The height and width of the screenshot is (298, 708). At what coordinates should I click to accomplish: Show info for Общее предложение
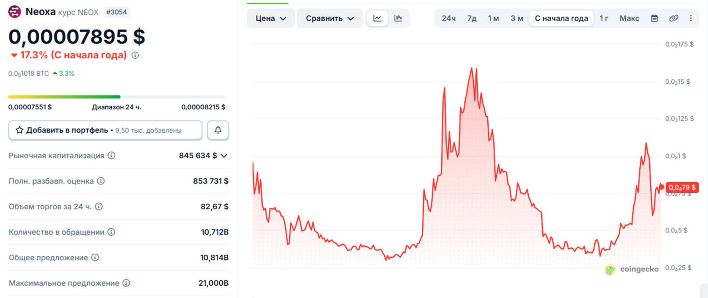tap(95, 257)
